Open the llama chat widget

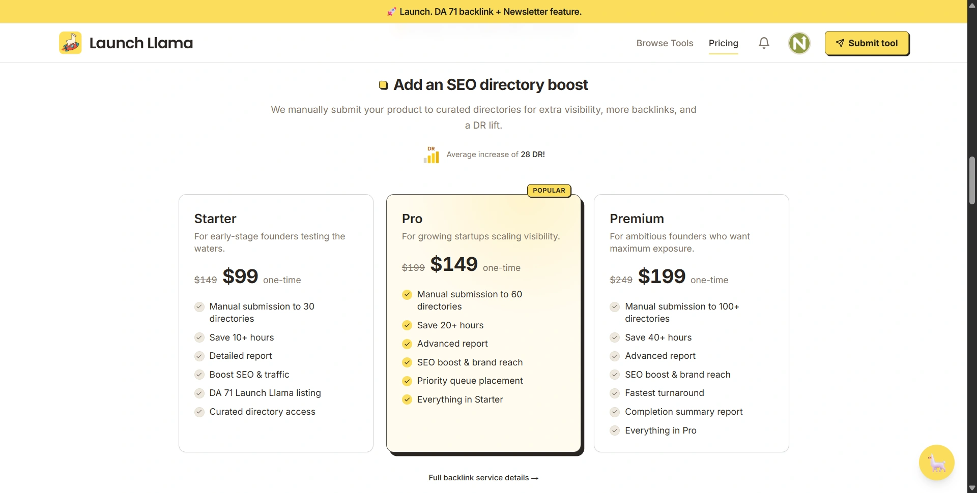(x=936, y=463)
